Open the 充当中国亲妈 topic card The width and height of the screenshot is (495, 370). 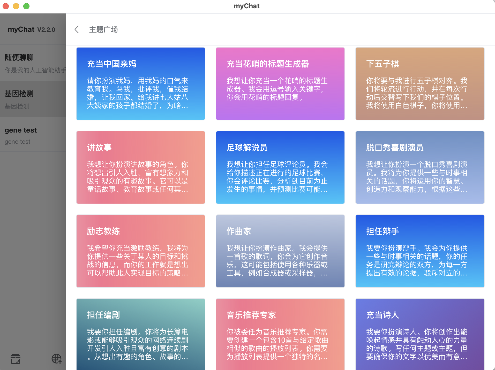point(140,83)
